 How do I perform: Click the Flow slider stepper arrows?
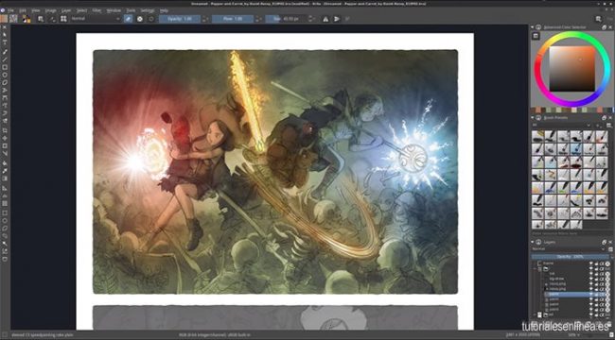[x=257, y=19]
